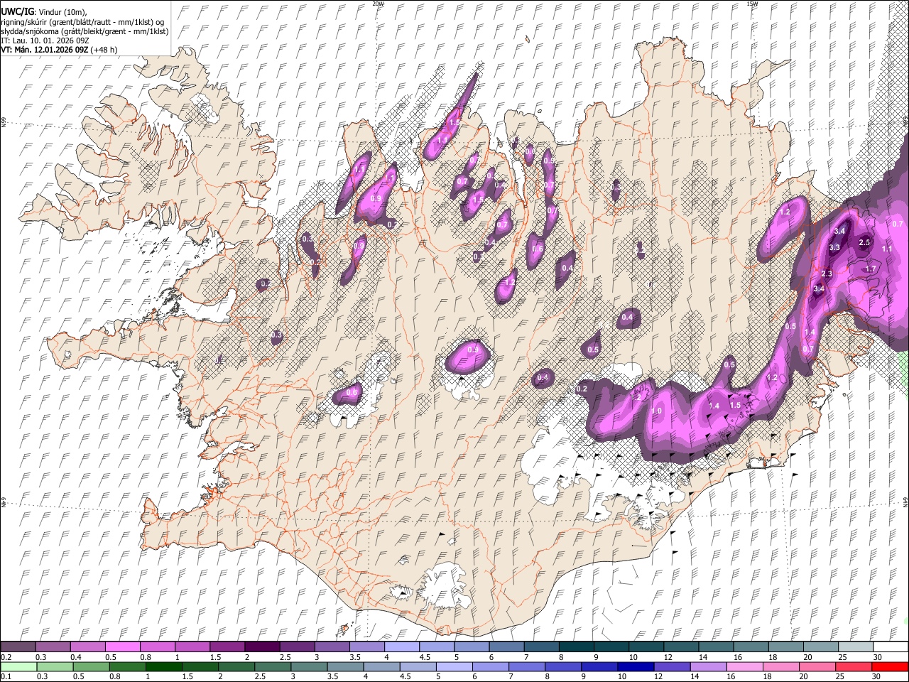The image size is (909, 682).
Task: Click the 'UWC/IG' title text
Action: click(x=17, y=11)
